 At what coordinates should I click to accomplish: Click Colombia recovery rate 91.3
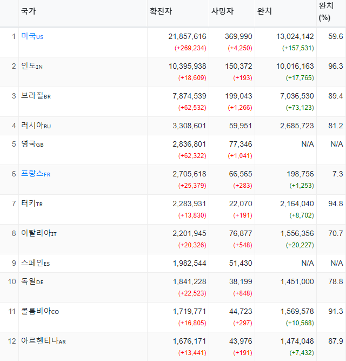335,311
